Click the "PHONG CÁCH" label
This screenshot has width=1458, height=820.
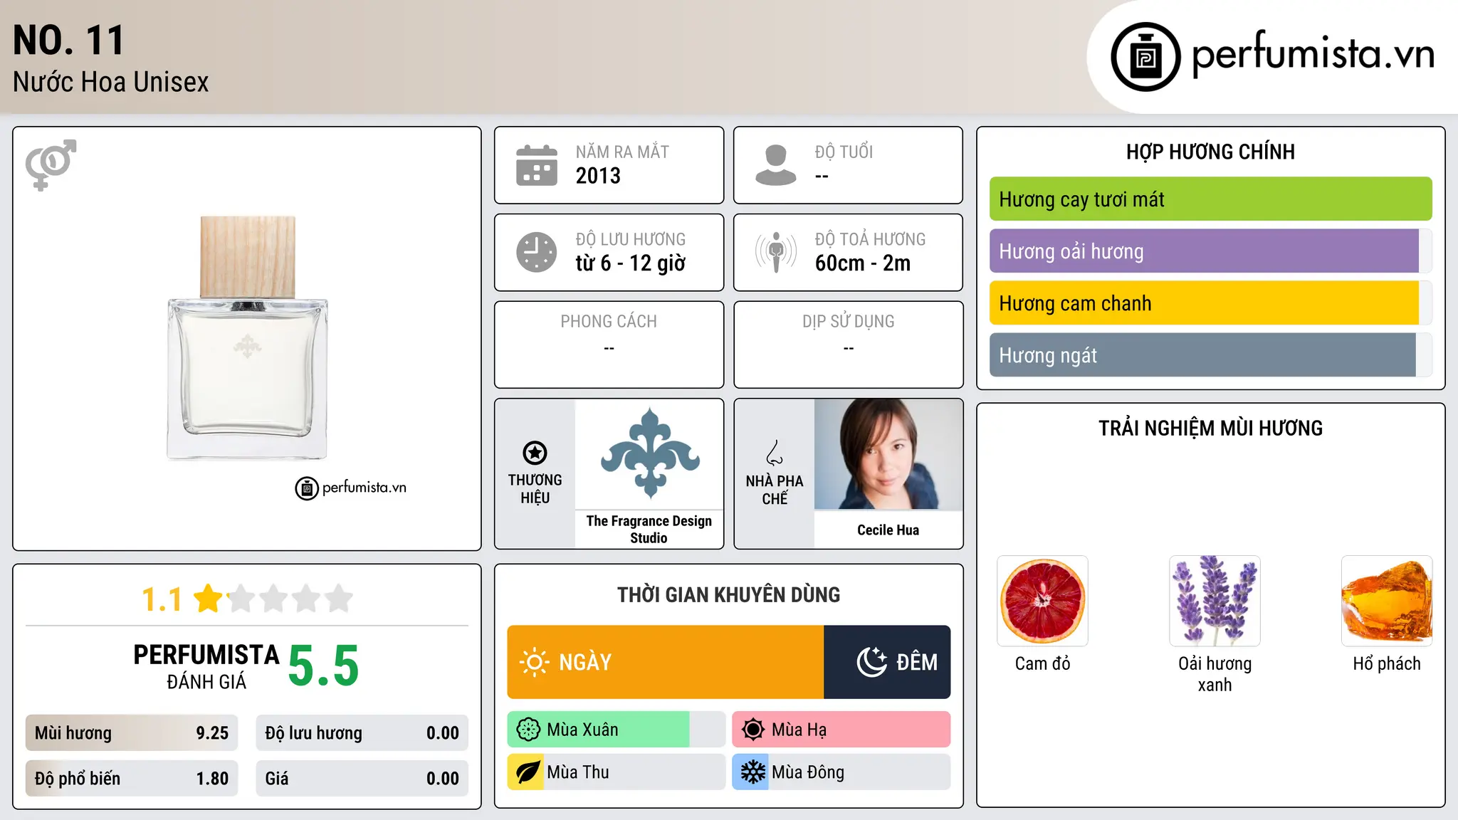609,322
